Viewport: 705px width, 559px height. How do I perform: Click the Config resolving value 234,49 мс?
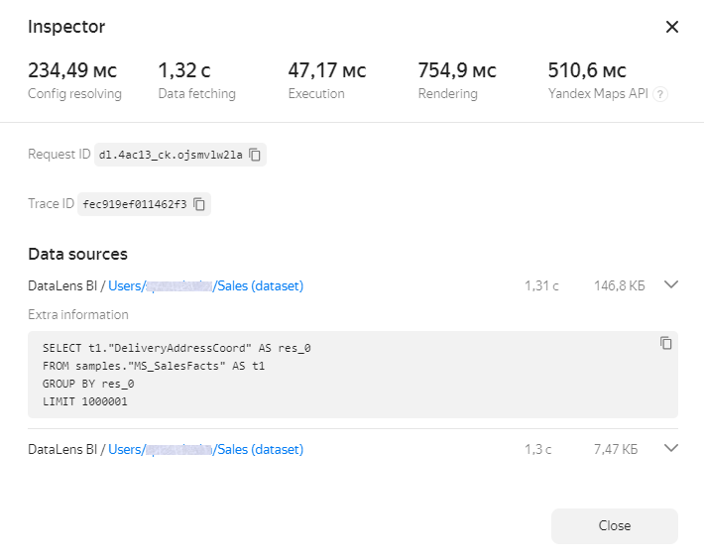pos(72,70)
